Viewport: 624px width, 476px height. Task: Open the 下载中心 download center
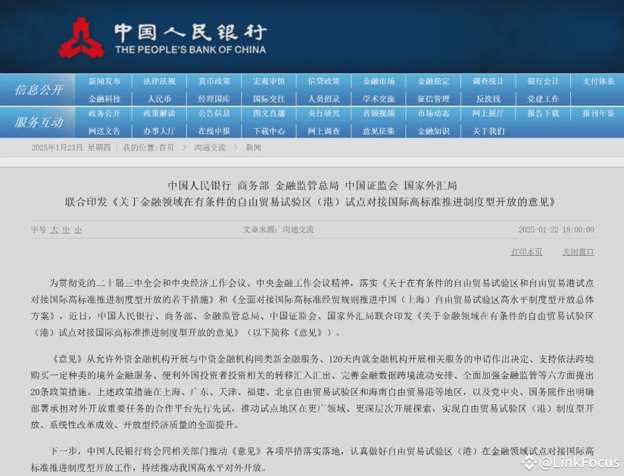coord(269,131)
